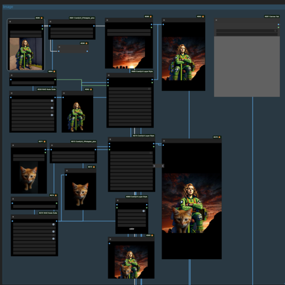Open the image file dropdown in the orange cat node
This screenshot has height=285, width=285.
tap(28, 156)
